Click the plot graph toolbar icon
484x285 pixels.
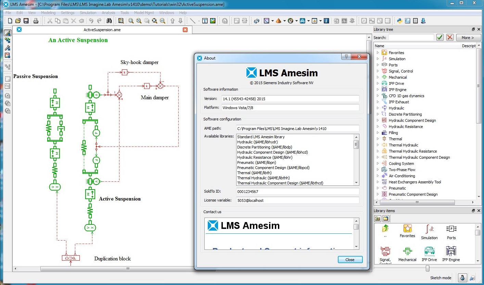point(267,21)
